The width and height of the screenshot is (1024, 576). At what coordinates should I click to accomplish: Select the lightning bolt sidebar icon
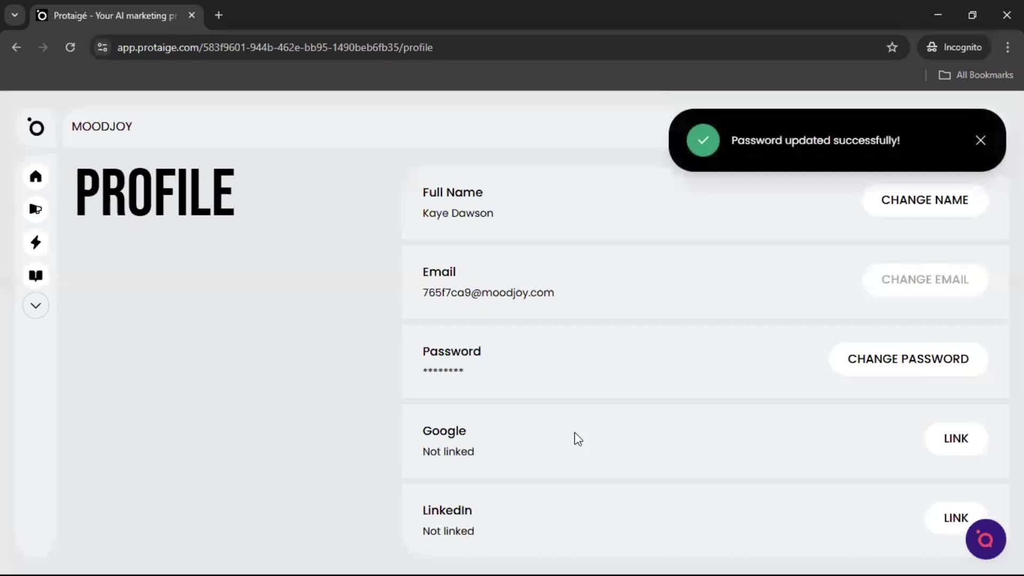pos(35,243)
